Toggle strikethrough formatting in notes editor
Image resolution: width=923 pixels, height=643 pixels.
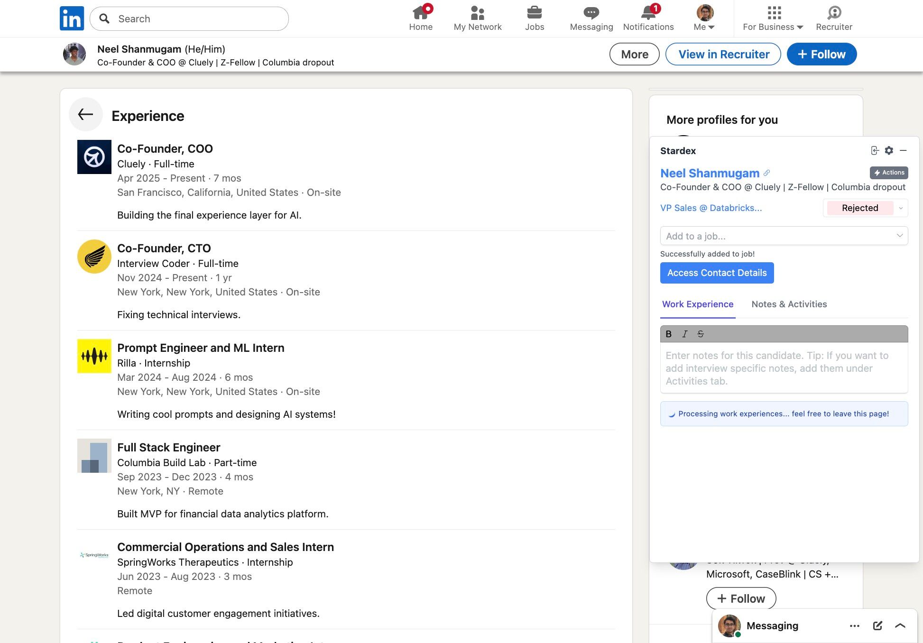click(x=701, y=334)
